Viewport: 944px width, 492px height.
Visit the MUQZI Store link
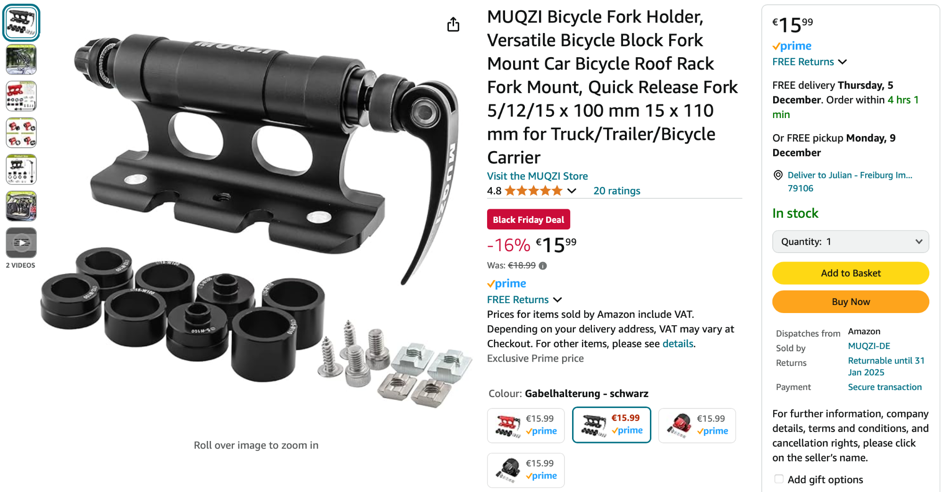click(x=537, y=176)
